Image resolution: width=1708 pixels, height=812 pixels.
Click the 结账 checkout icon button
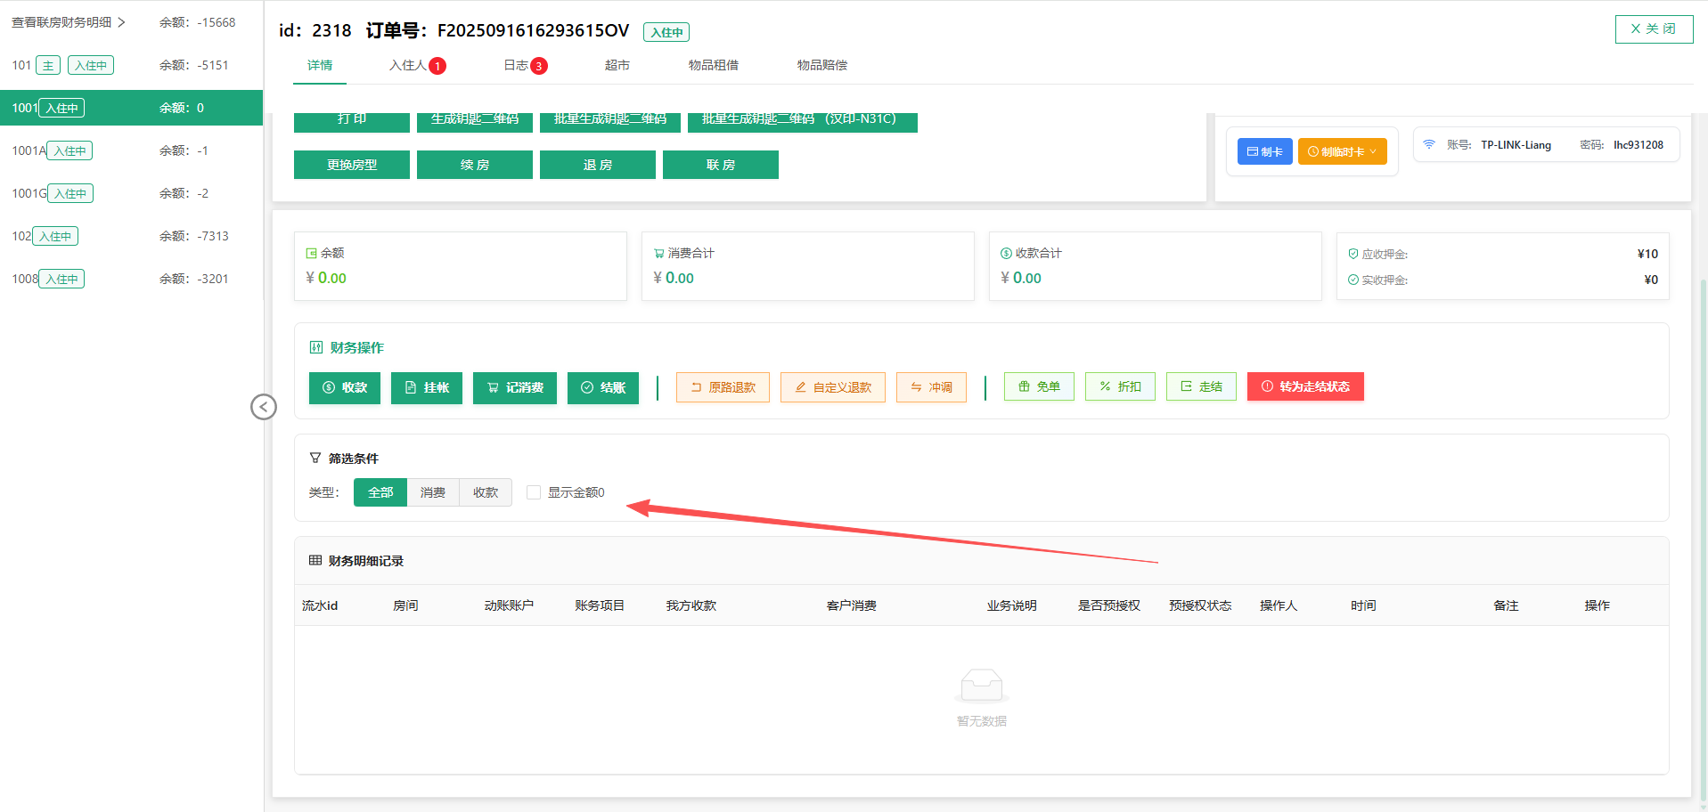(x=602, y=387)
